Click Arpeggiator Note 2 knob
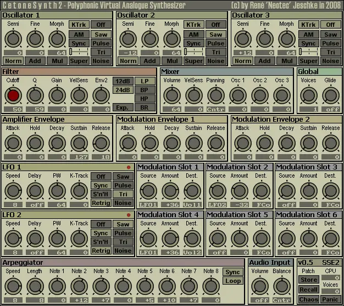344x306 pixels. pos(79,286)
